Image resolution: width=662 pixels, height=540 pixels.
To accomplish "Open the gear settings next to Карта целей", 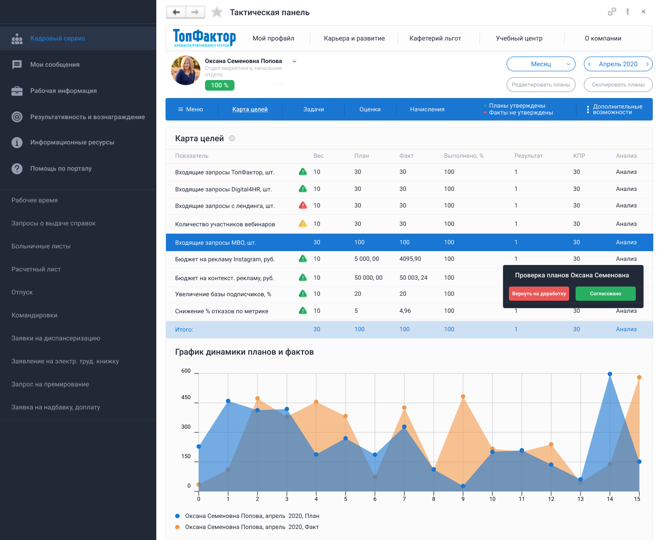I will click(x=232, y=138).
